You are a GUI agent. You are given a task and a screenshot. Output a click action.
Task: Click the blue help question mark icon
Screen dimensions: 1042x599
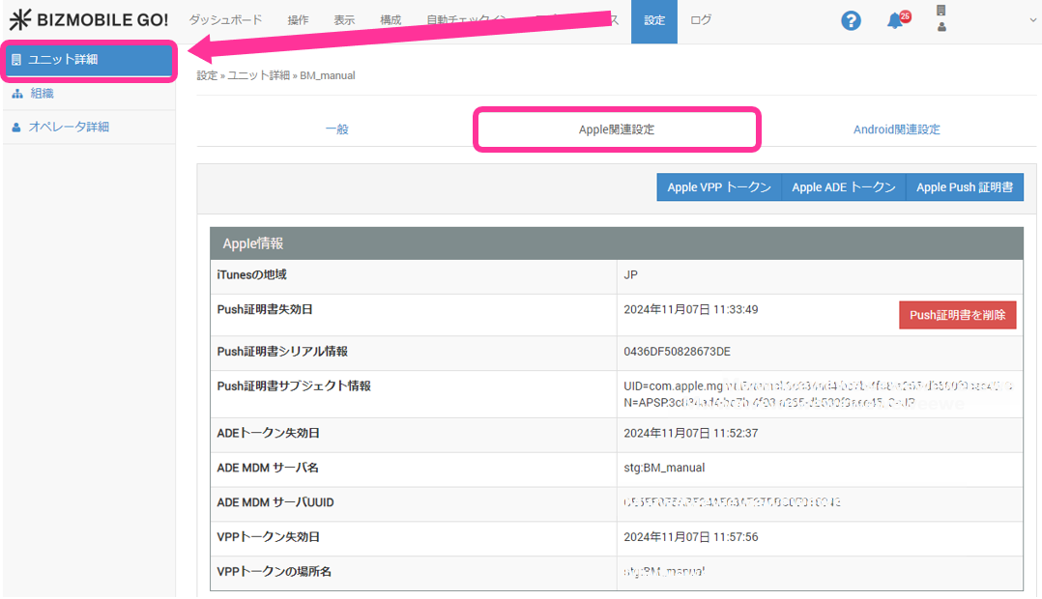(851, 20)
